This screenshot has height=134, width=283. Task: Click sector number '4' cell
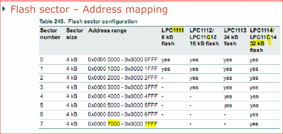41,96
